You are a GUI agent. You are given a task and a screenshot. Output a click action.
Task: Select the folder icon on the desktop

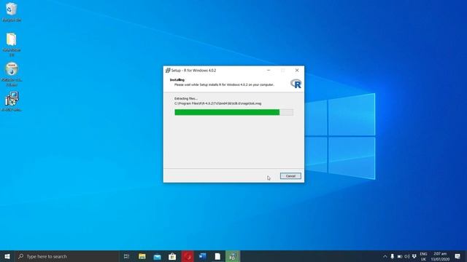[x=12, y=44]
